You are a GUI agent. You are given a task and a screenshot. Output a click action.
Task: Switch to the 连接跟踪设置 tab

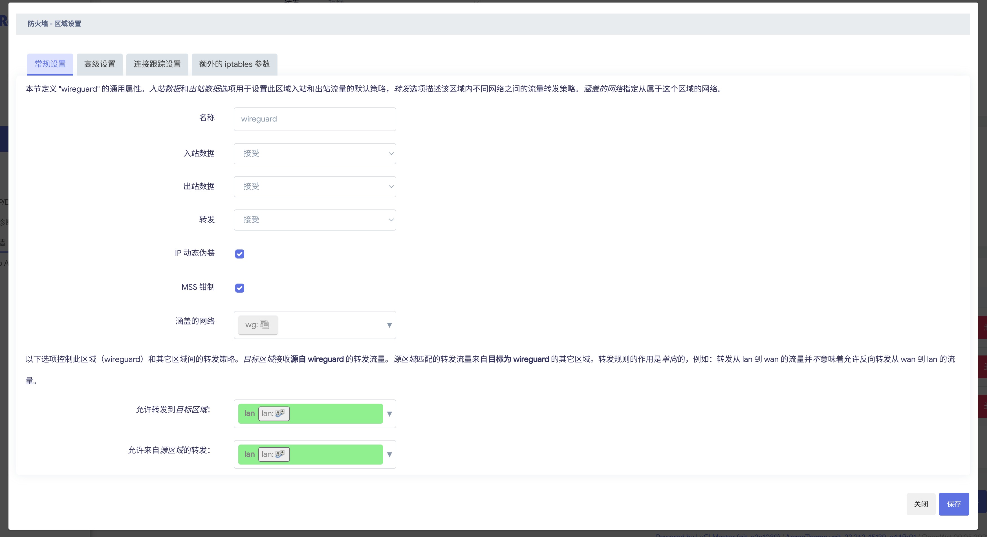click(157, 64)
